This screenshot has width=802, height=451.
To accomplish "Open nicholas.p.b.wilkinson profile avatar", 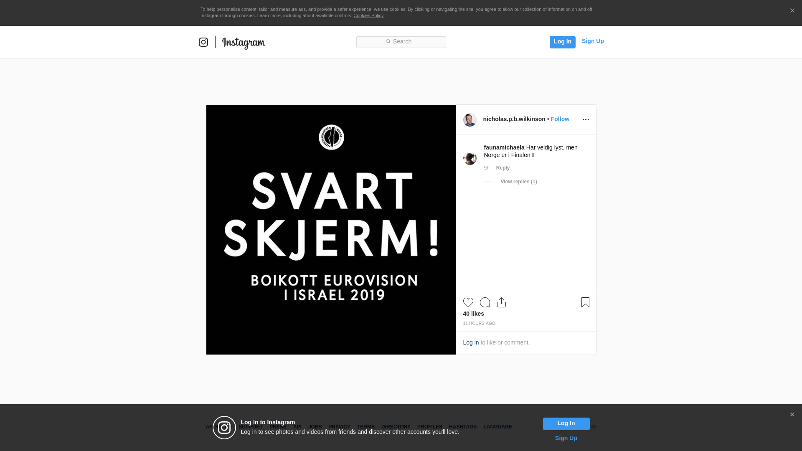I will [470, 120].
